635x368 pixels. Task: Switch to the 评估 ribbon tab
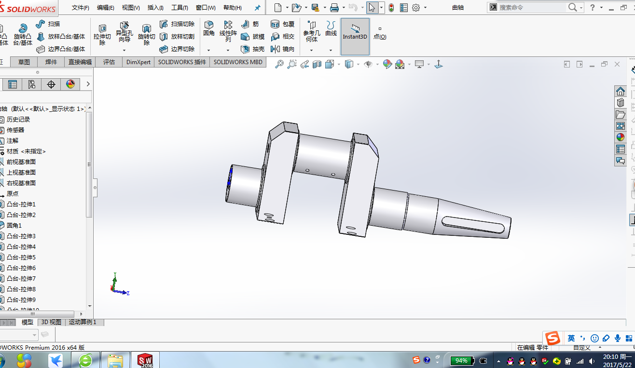pos(108,62)
